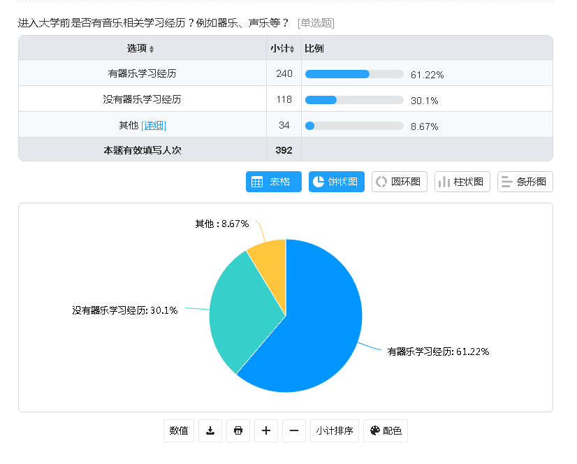Sort table by 小计 column arrow

click(x=292, y=49)
